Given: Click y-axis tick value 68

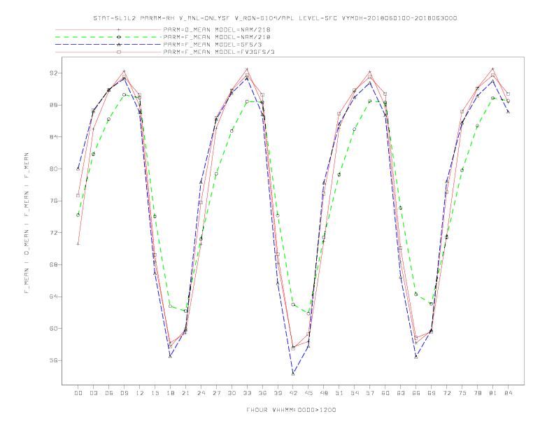Looking at the screenshot, I should 53,264.
